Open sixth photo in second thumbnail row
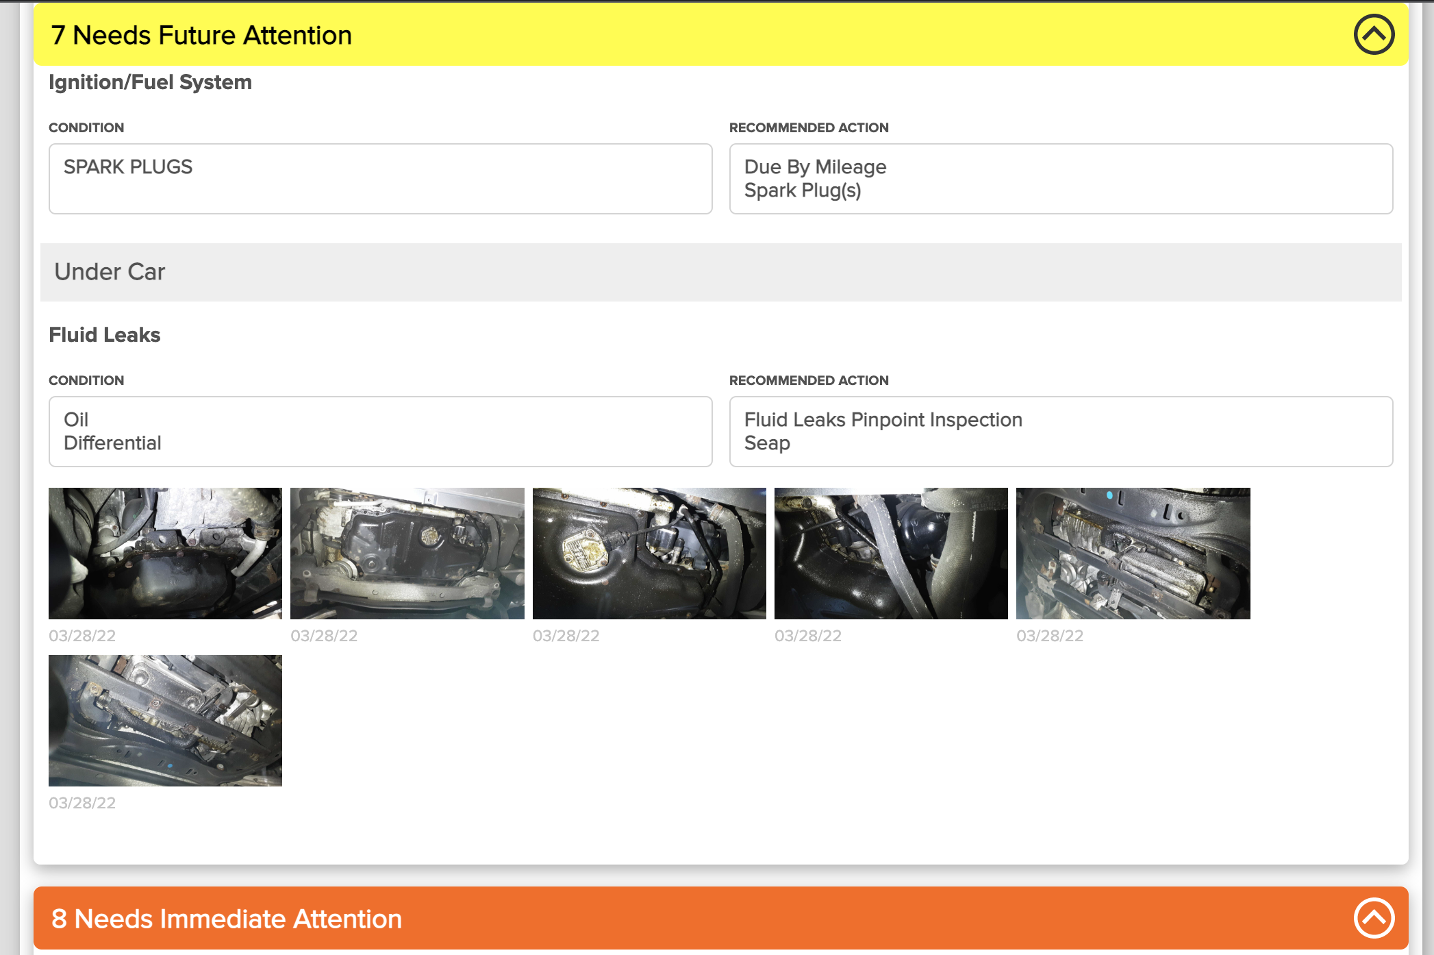 [x=165, y=720]
